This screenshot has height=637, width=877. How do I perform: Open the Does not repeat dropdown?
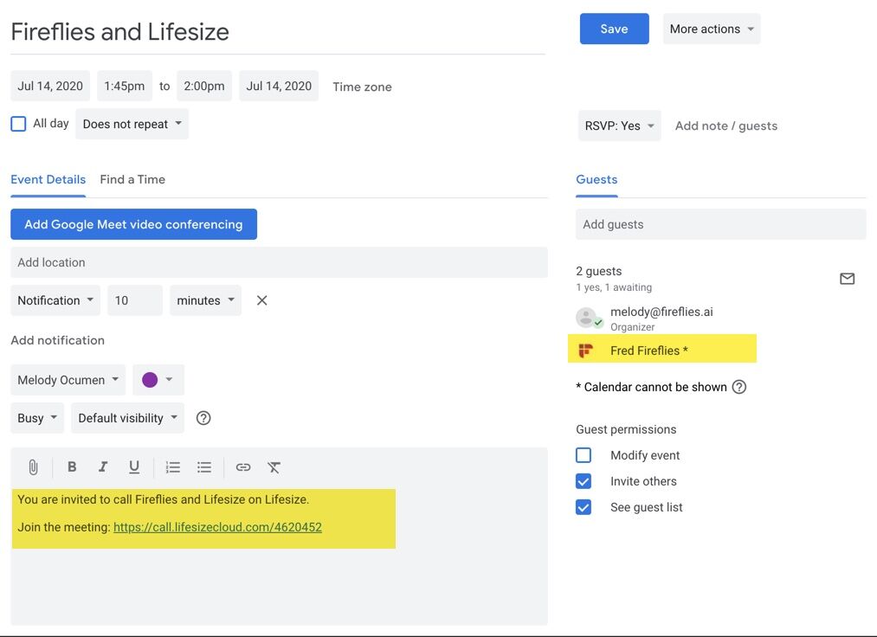click(x=132, y=124)
